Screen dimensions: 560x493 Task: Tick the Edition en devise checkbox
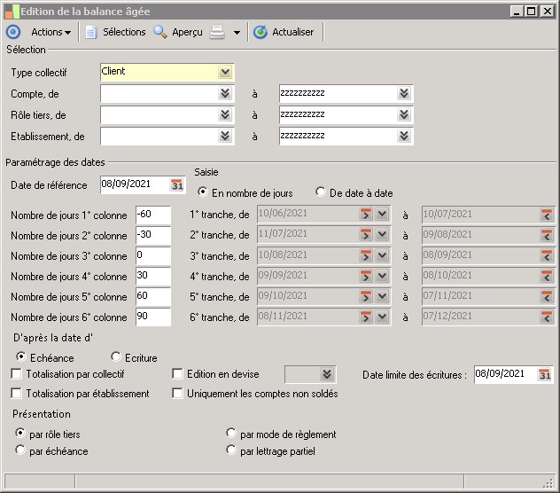point(178,374)
